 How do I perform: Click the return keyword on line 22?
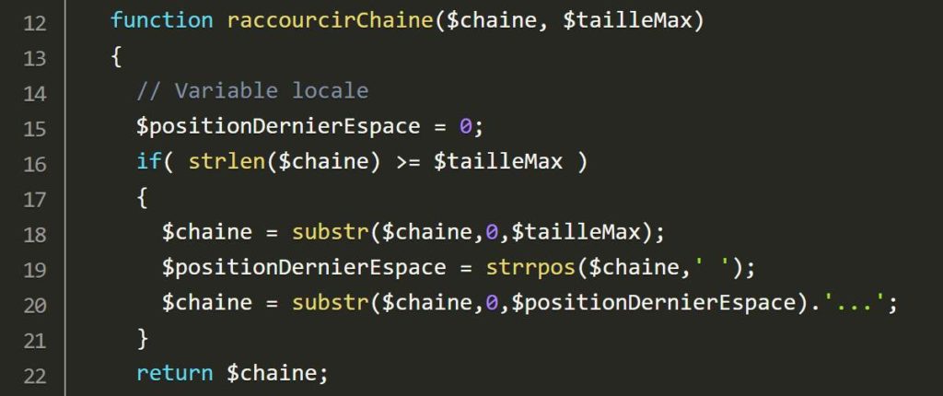pyautogui.click(x=175, y=373)
